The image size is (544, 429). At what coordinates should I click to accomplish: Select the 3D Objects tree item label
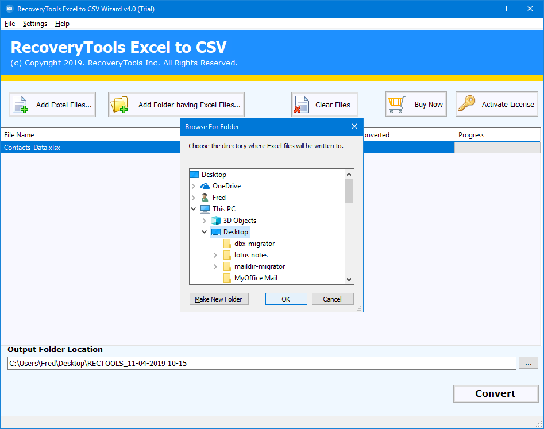click(240, 221)
